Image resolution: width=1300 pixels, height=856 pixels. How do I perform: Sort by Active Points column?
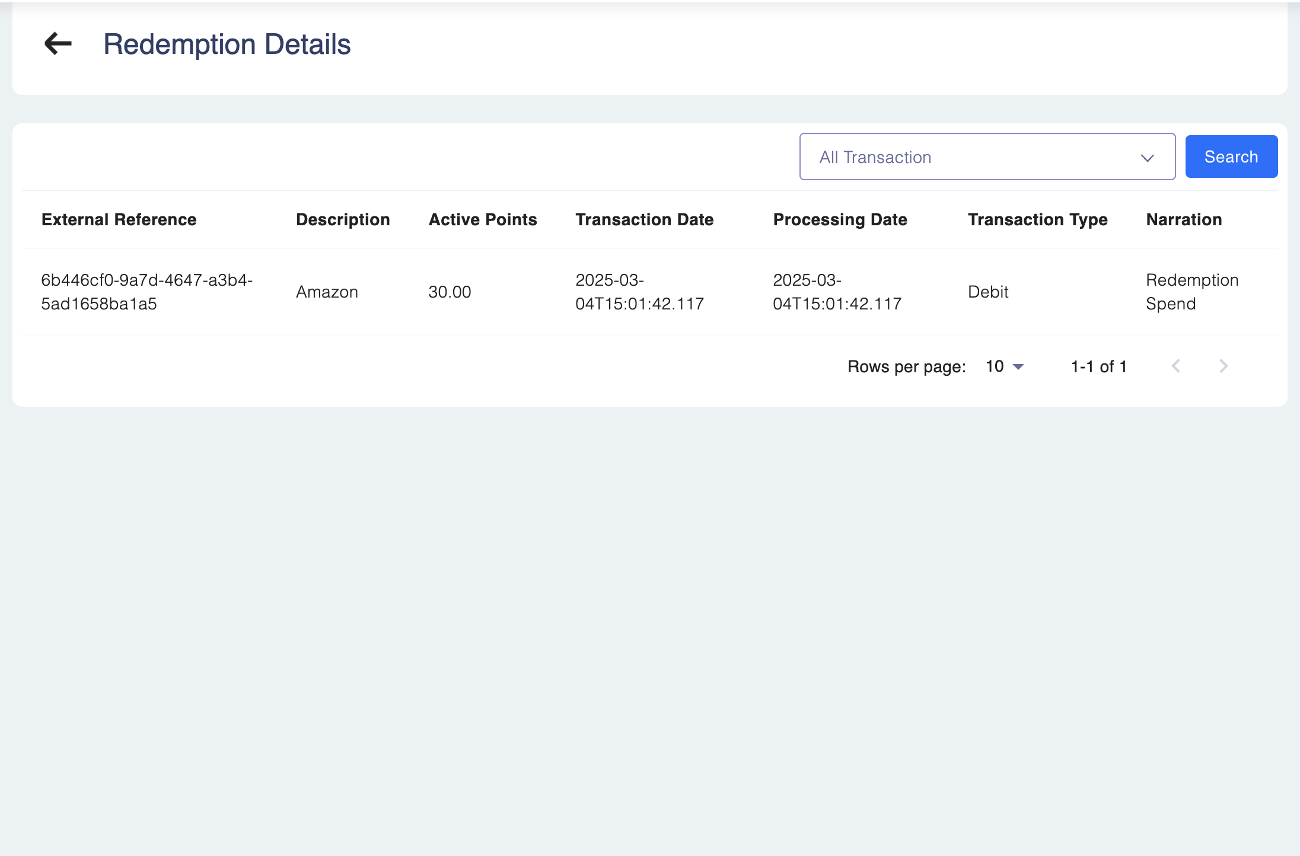(483, 219)
